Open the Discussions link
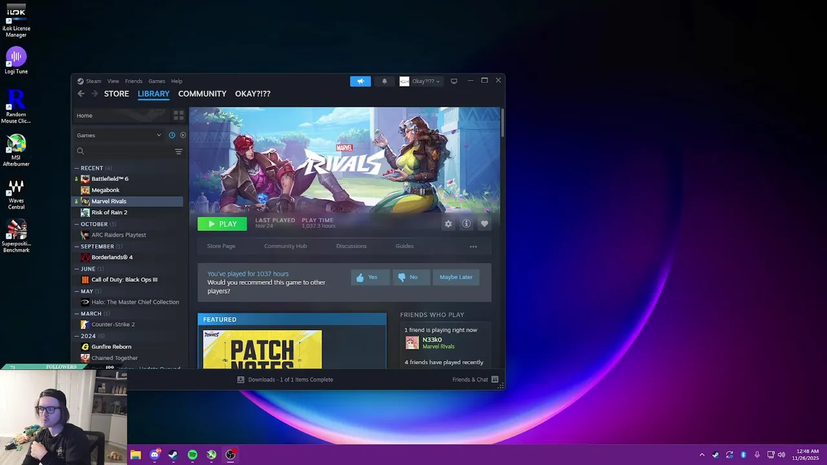Image resolution: width=827 pixels, height=465 pixels. [x=351, y=246]
